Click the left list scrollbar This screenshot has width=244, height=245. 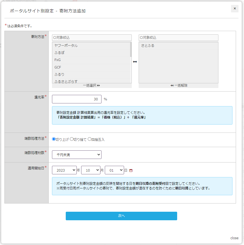tap(131, 49)
